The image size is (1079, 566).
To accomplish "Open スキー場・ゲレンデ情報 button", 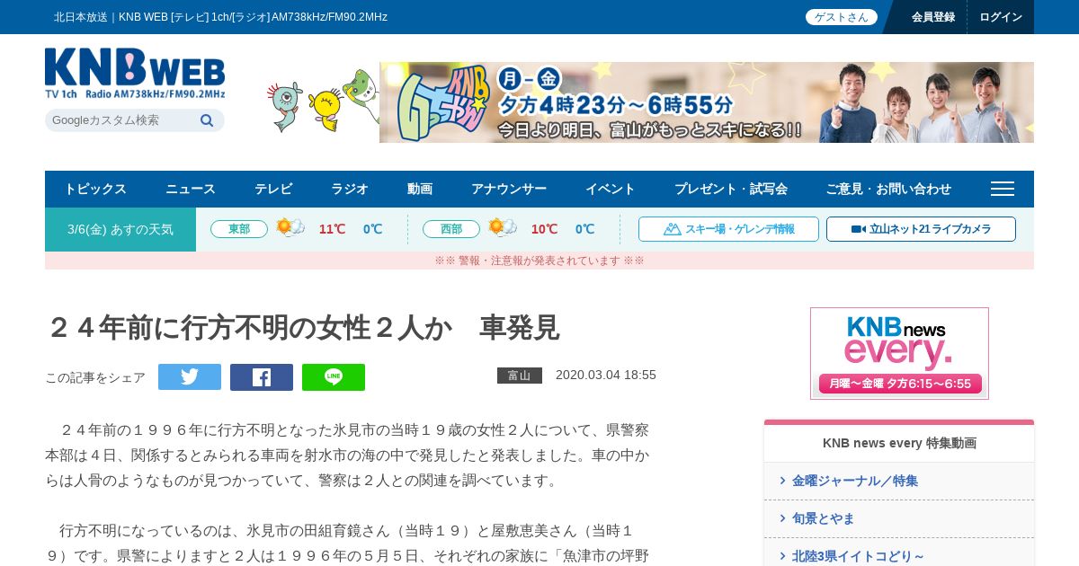I will [728, 229].
